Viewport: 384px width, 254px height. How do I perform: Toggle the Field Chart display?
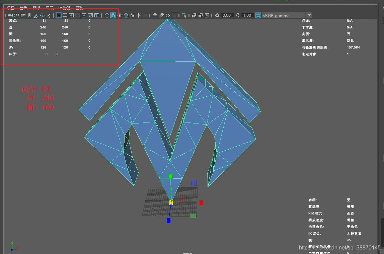pos(84,15)
